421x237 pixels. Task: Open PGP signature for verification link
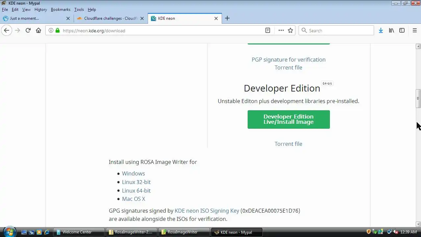(288, 60)
